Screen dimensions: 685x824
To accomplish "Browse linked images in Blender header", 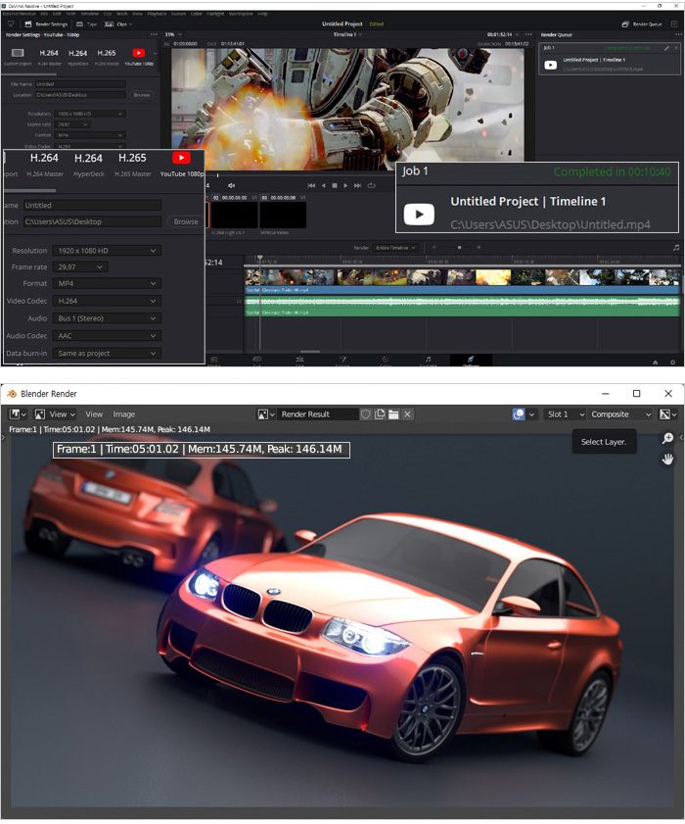I will [x=266, y=414].
